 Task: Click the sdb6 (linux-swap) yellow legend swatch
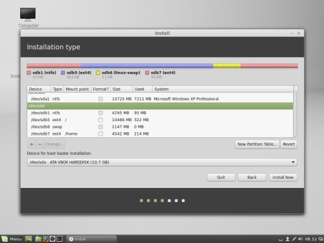pos(98,73)
